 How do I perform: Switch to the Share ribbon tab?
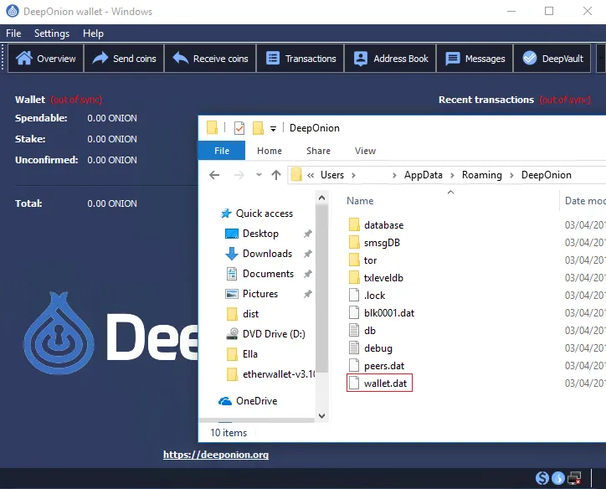click(x=318, y=151)
